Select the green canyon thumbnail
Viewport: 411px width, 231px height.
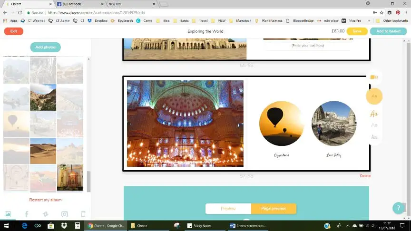43,97
